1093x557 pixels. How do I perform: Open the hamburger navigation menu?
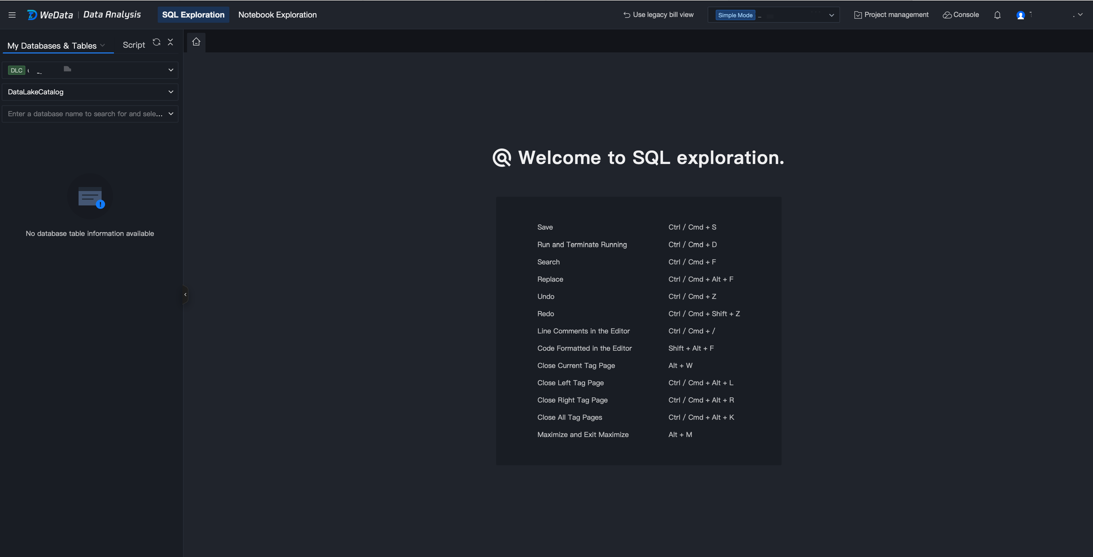click(12, 15)
